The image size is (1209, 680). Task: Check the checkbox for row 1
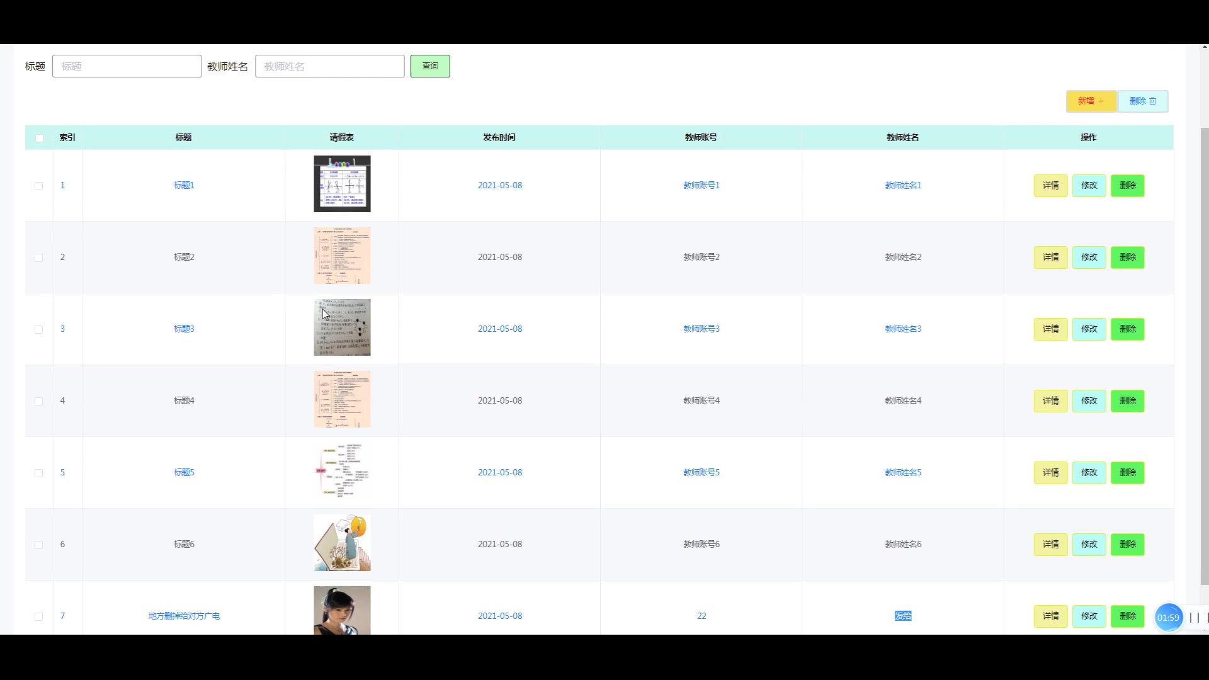click(39, 186)
